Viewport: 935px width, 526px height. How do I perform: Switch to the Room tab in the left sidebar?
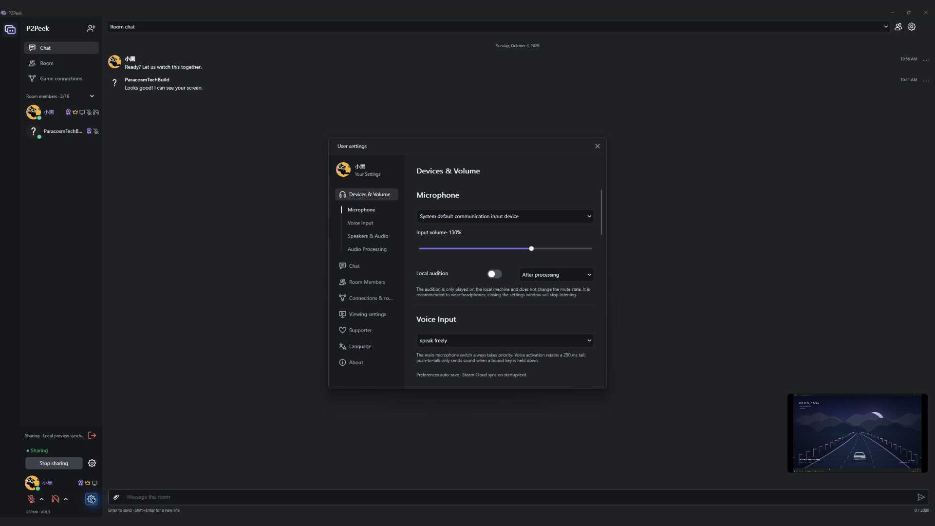pyautogui.click(x=61, y=63)
